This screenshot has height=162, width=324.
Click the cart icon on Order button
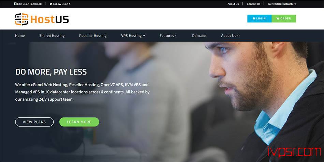coord(278,19)
